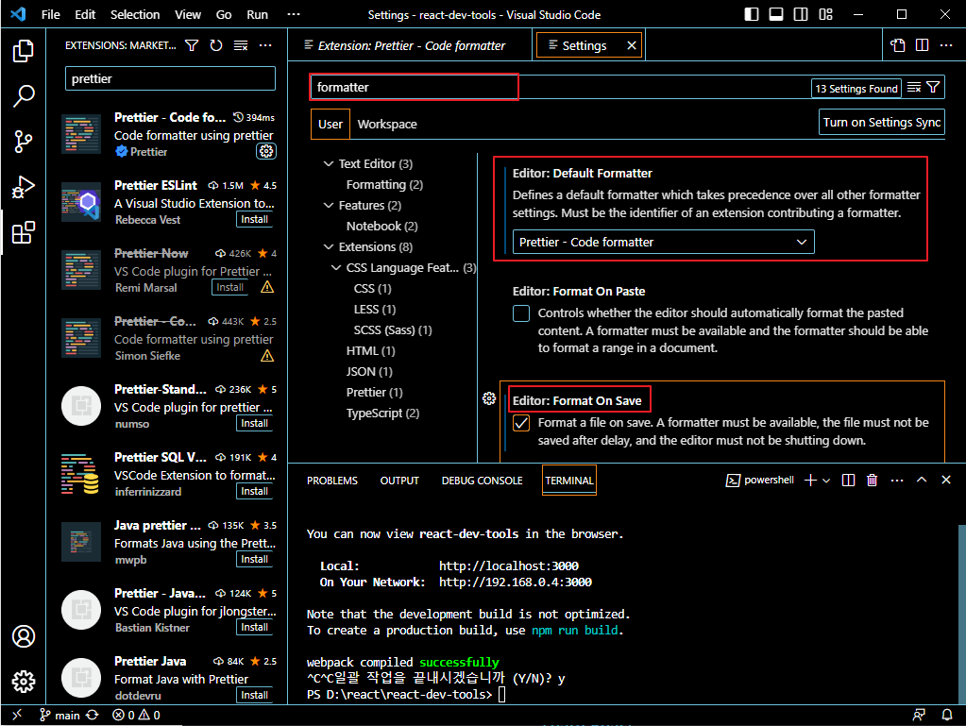The height and width of the screenshot is (726, 966).
Task: Open the Run menu
Action: [257, 14]
